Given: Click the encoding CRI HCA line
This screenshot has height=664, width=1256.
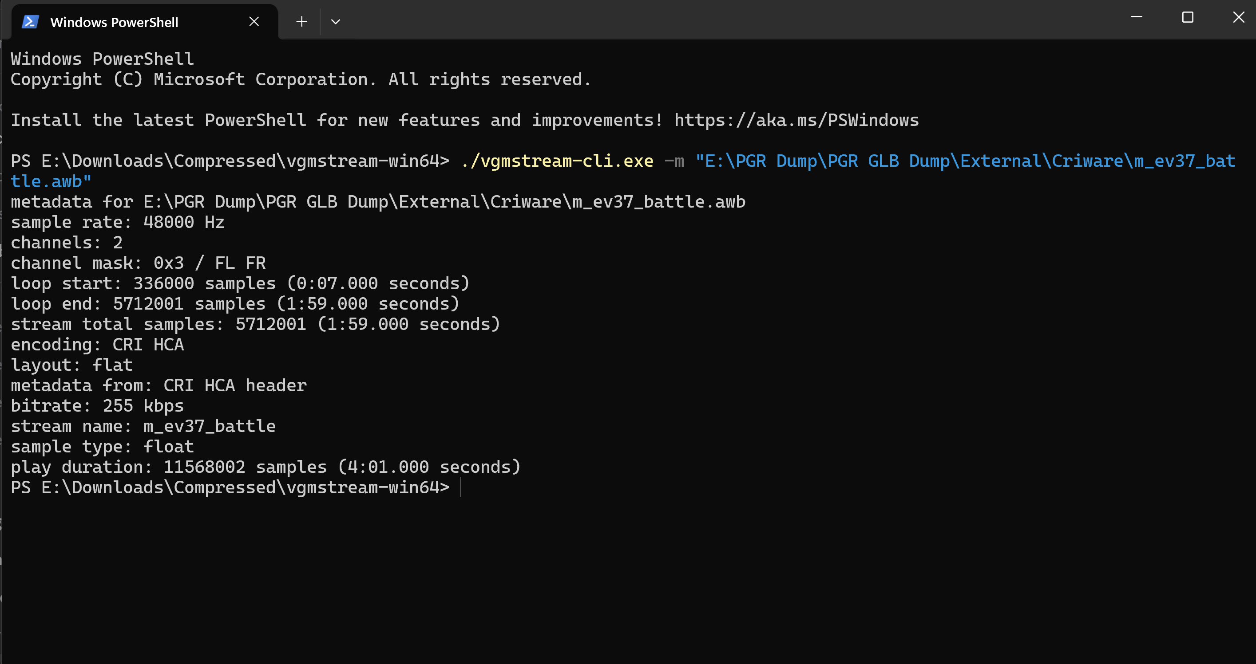Looking at the screenshot, I should (98, 345).
